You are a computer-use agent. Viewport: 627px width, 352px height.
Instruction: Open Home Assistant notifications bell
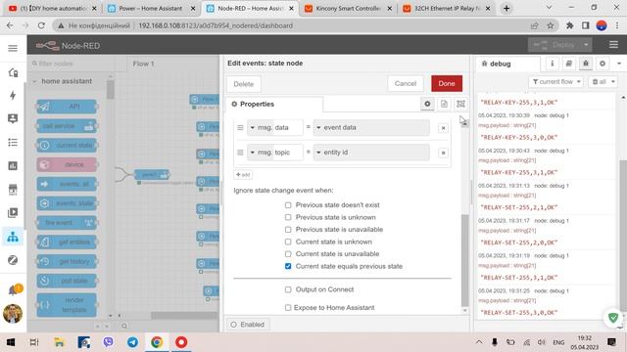(13, 290)
